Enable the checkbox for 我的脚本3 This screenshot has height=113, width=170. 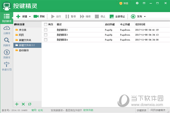pyautogui.click(x=46, y=35)
